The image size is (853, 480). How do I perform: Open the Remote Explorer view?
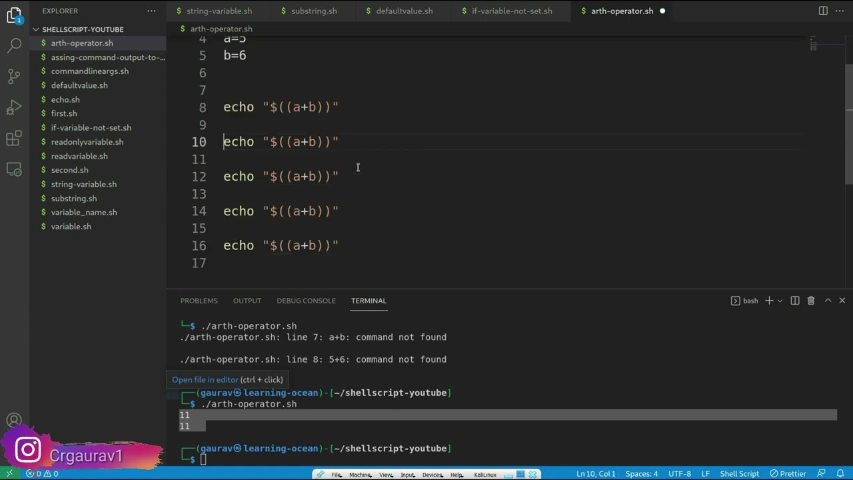(14, 169)
